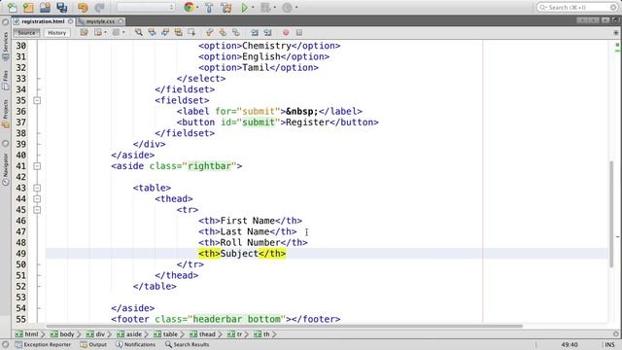Click the Build Project hammer icon
Image resolution: width=622 pixels, height=350 pixels.
209,7
